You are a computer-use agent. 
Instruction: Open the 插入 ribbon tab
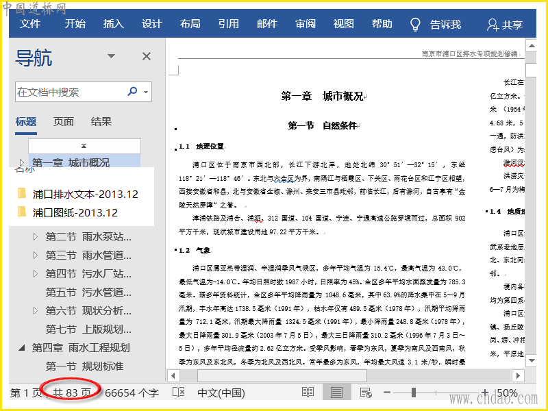114,24
